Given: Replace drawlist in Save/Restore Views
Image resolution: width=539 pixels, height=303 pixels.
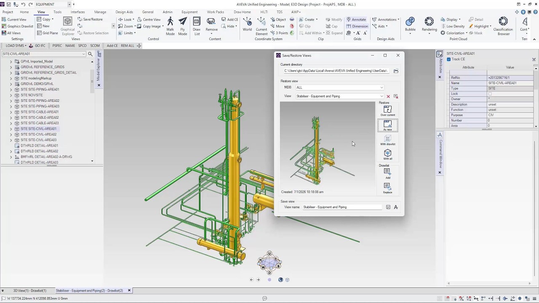Looking at the screenshot, I should point(387,188).
